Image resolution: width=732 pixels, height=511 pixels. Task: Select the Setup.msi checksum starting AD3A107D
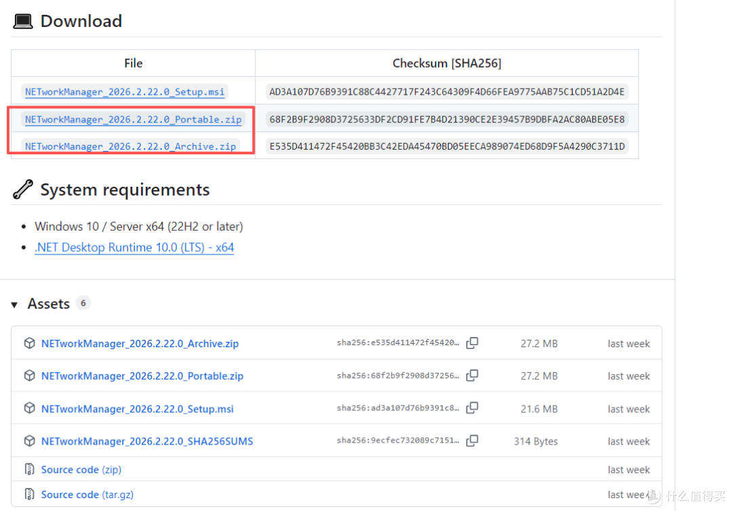pos(447,92)
